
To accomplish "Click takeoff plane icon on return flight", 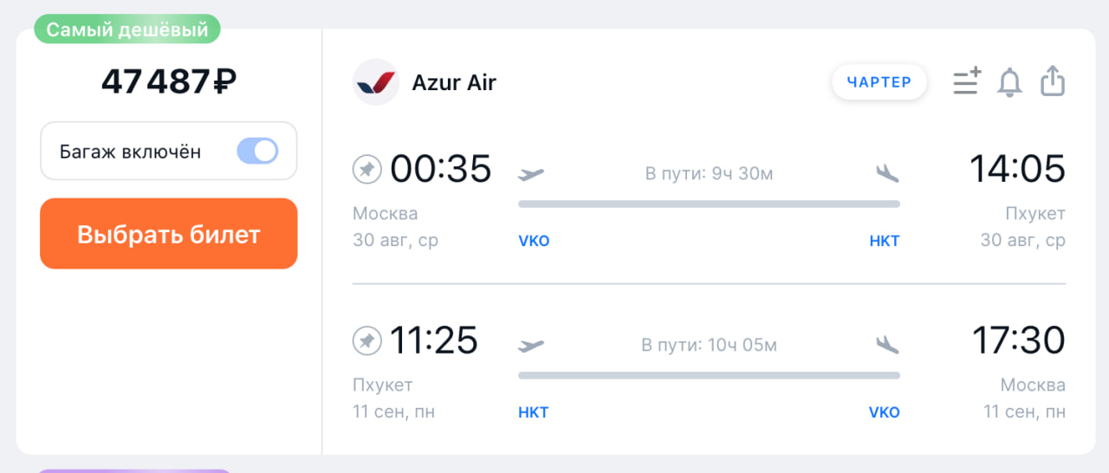I will (531, 346).
